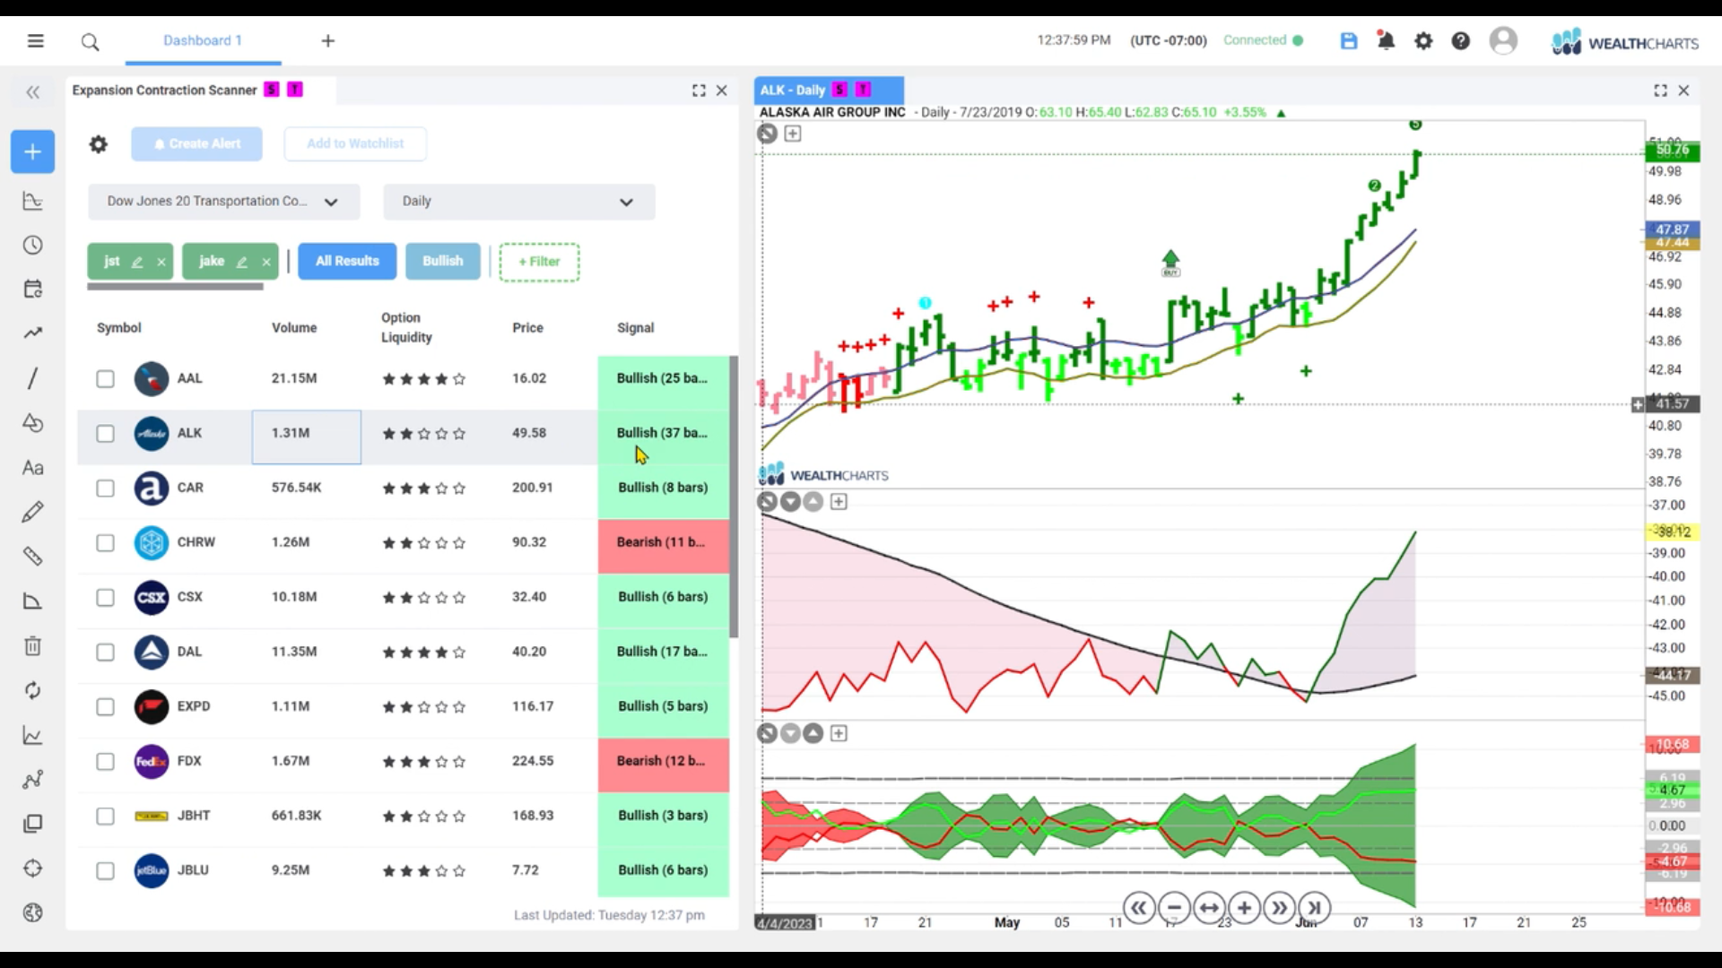
Task: Check the CAR row checkbox
Action: pyautogui.click(x=105, y=488)
